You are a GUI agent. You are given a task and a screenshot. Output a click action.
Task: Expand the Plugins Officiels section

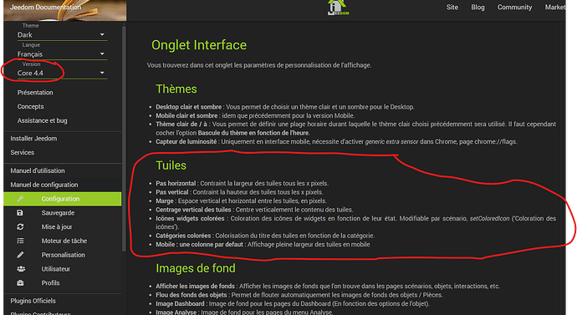[33, 301]
